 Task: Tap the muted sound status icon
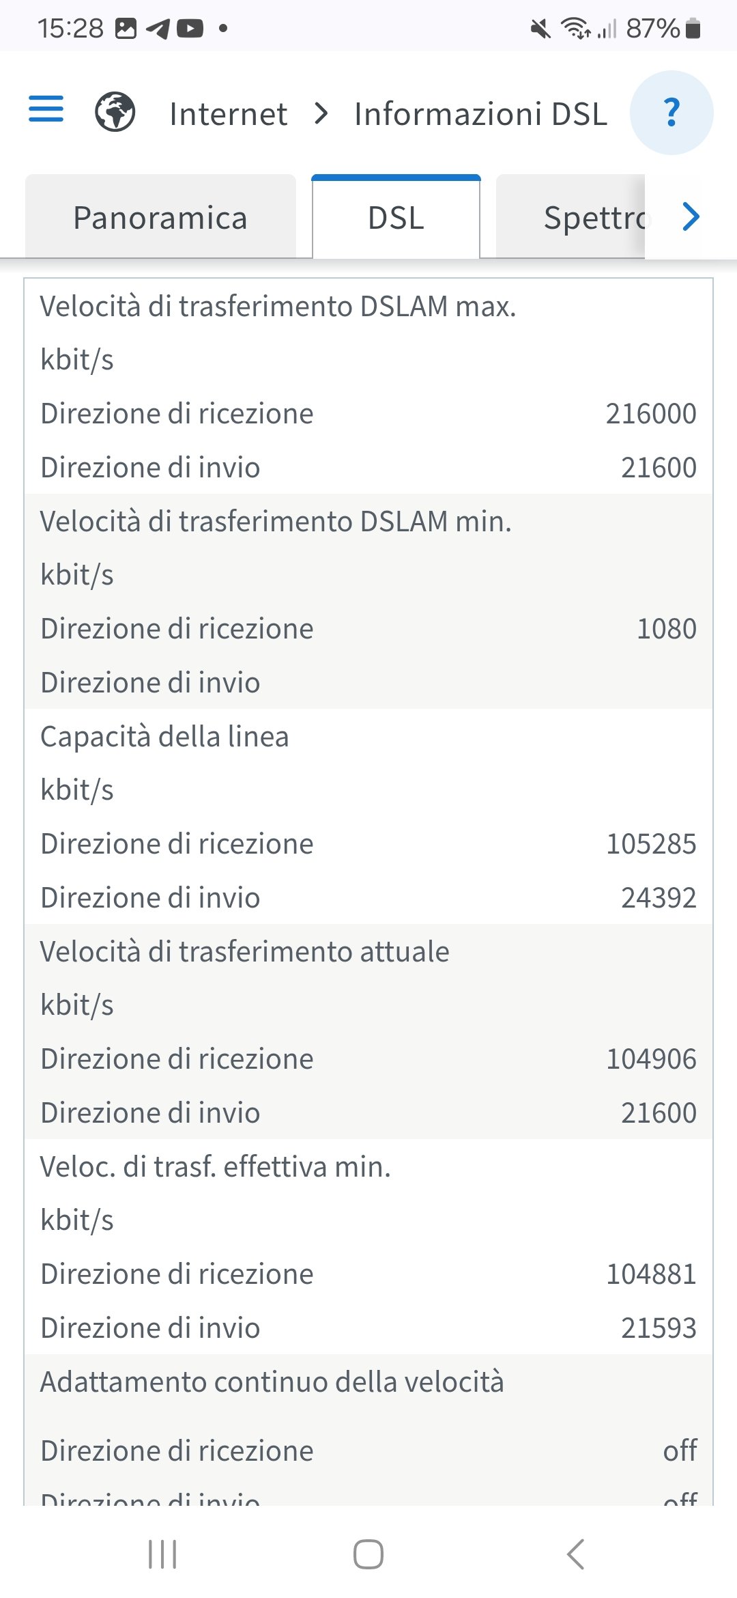point(540,29)
